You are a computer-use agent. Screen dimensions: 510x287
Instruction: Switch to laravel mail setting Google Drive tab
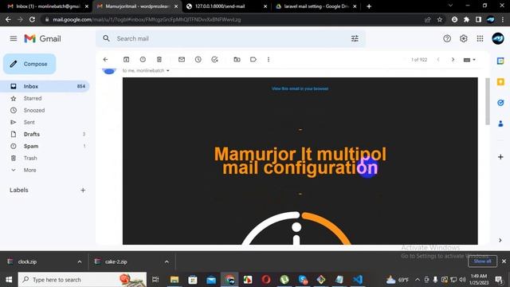click(316, 6)
